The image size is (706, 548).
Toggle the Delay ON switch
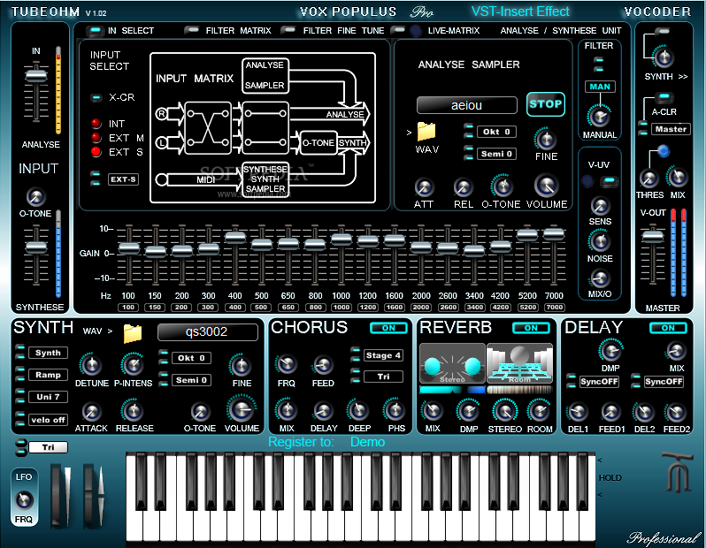pos(668,328)
